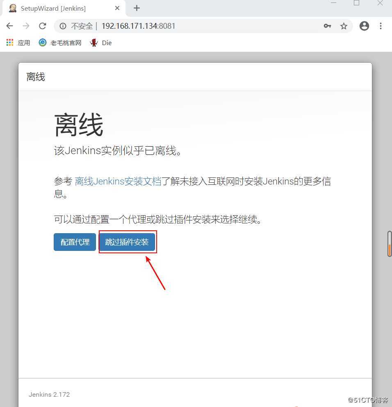The image size is (392, 407).
Task: Minimize the Chrome window
Action: click(334, 3)
